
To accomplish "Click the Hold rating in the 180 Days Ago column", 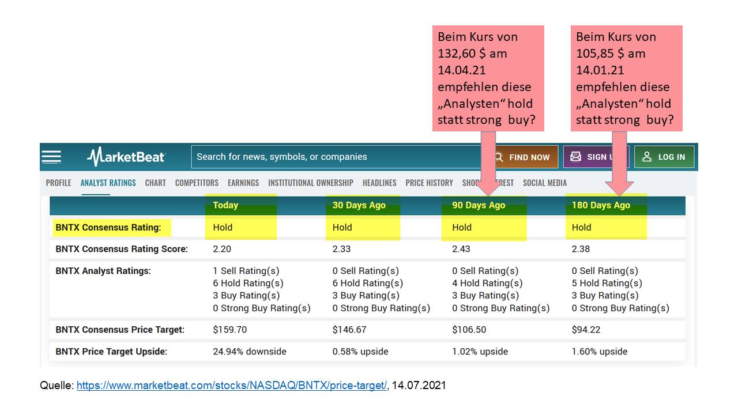I will [x=582, y=227].
